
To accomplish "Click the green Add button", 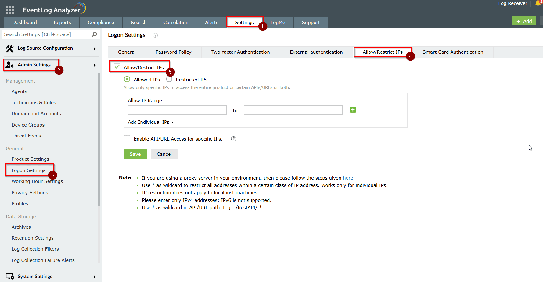I will pos(524,21).
